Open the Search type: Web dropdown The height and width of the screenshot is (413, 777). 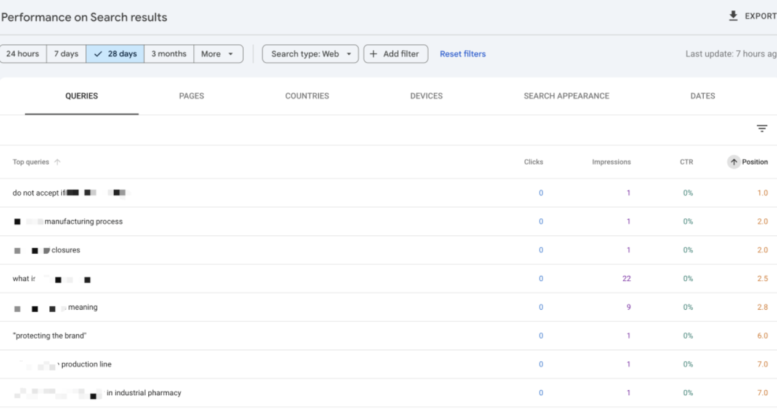(x=310, y=54)
